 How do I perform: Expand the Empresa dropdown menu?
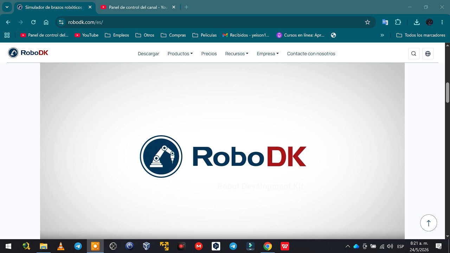click(x=268, y=53)
